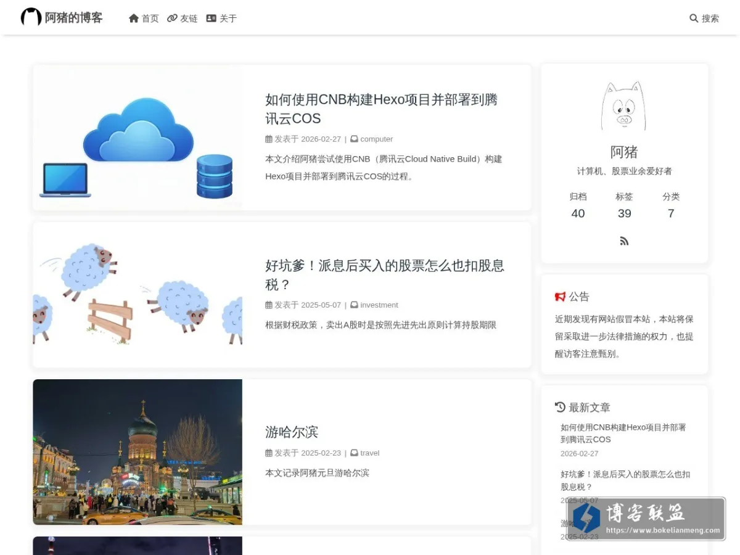Viewport: 740px width, 555px height.
Task: Click the inbox icon before investment category
Action: 354,305
